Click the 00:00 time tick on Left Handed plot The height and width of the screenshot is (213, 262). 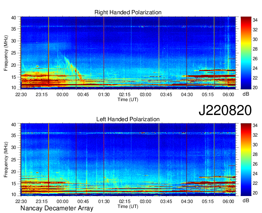tap(62, 201)
